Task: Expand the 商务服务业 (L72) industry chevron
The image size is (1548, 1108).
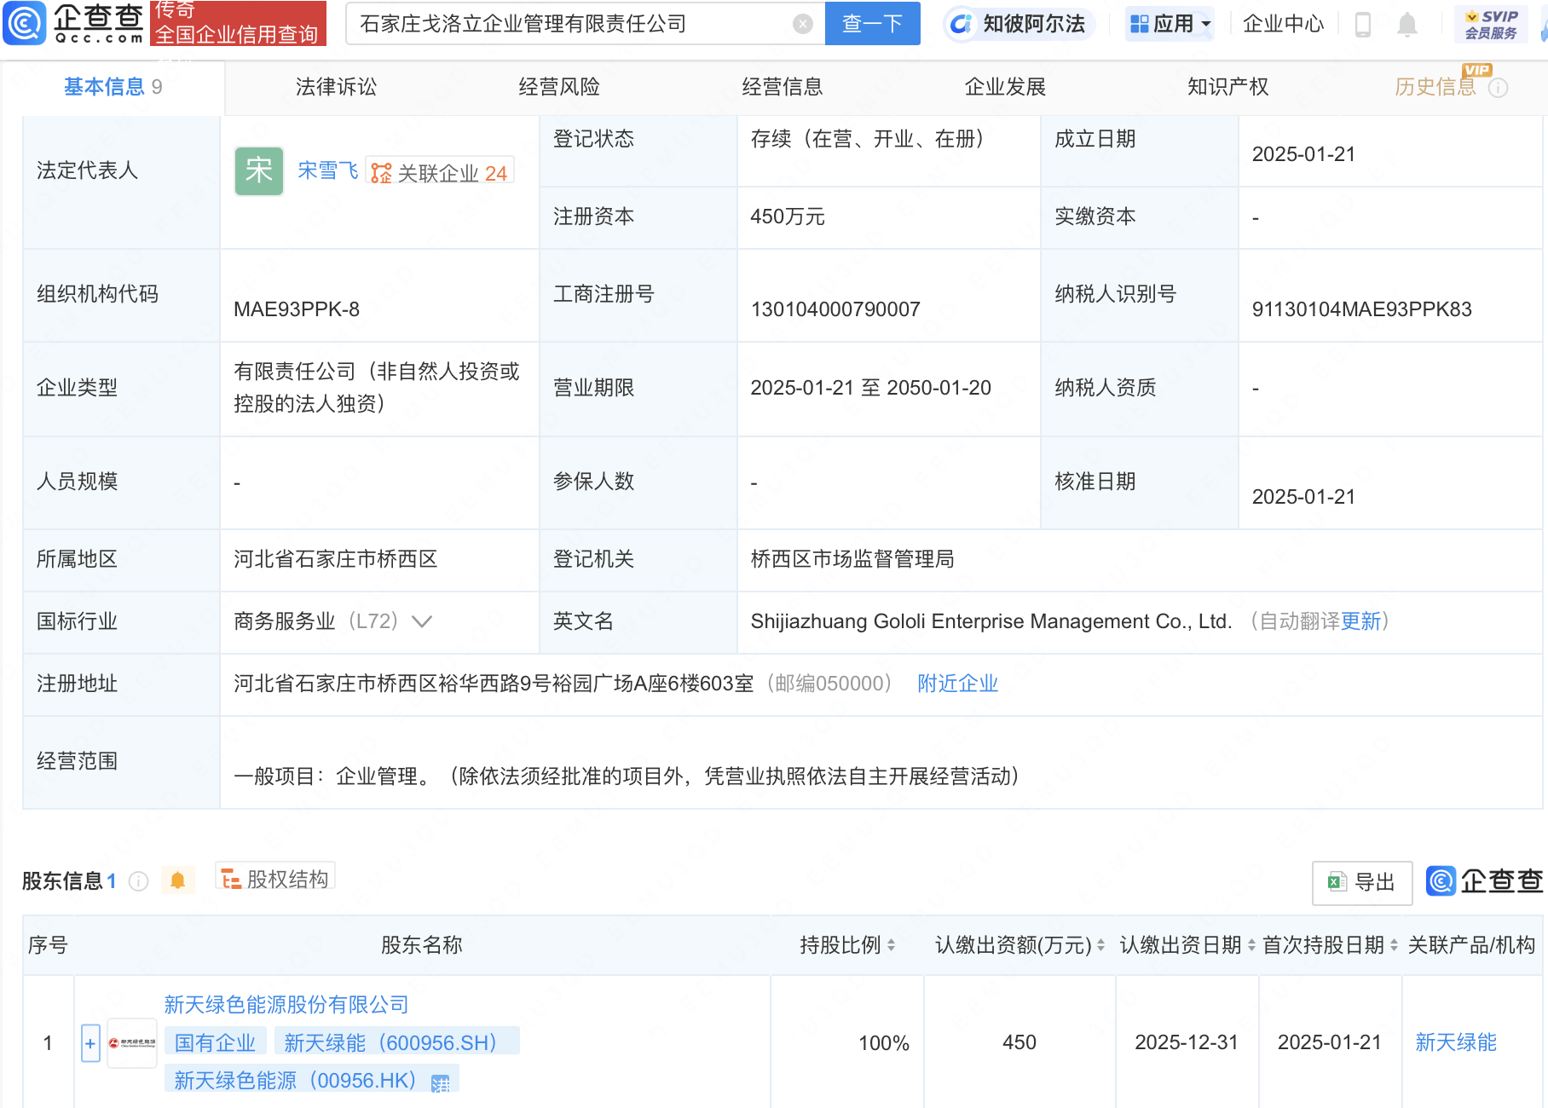Action: point(422,621)
